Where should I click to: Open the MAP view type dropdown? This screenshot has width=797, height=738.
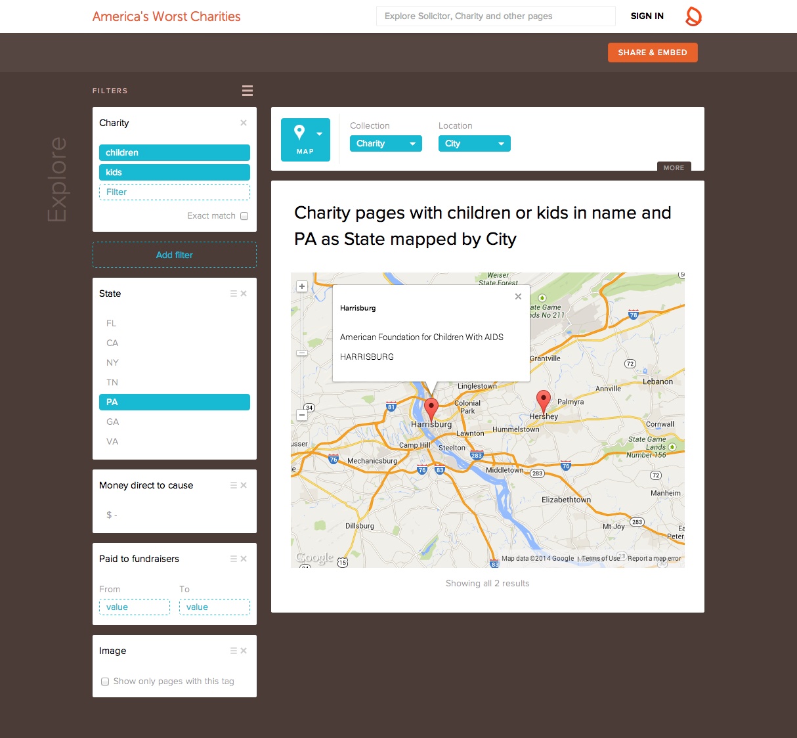tap(305, 140)
